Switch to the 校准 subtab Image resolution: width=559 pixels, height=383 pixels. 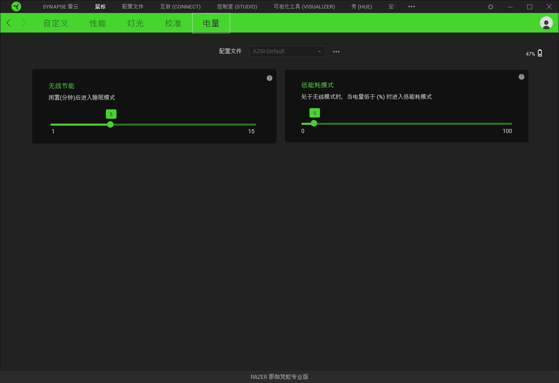tap(173, 23)
